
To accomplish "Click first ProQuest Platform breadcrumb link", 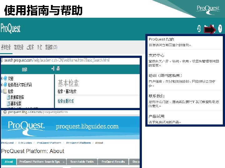I will click(x=49, y=143).
